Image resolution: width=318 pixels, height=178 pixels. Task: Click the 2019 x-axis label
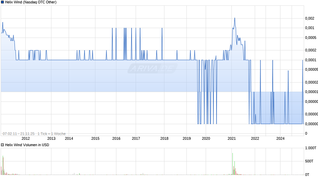187,138
